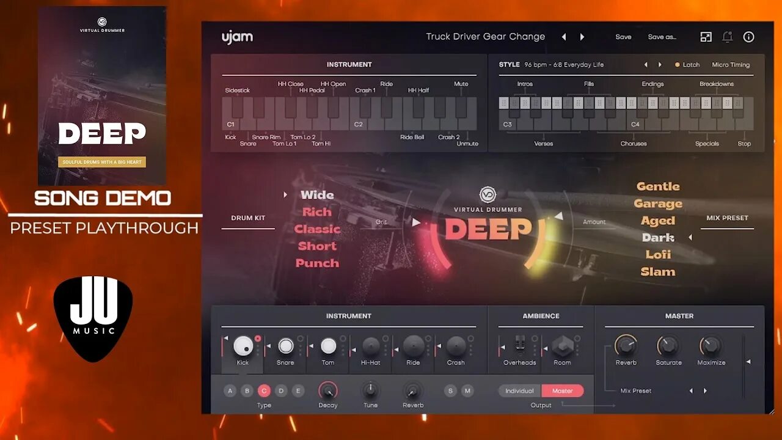Click the Master Reverb knob
This screenshot has width=782, height=440.
[x=626, y=346]
